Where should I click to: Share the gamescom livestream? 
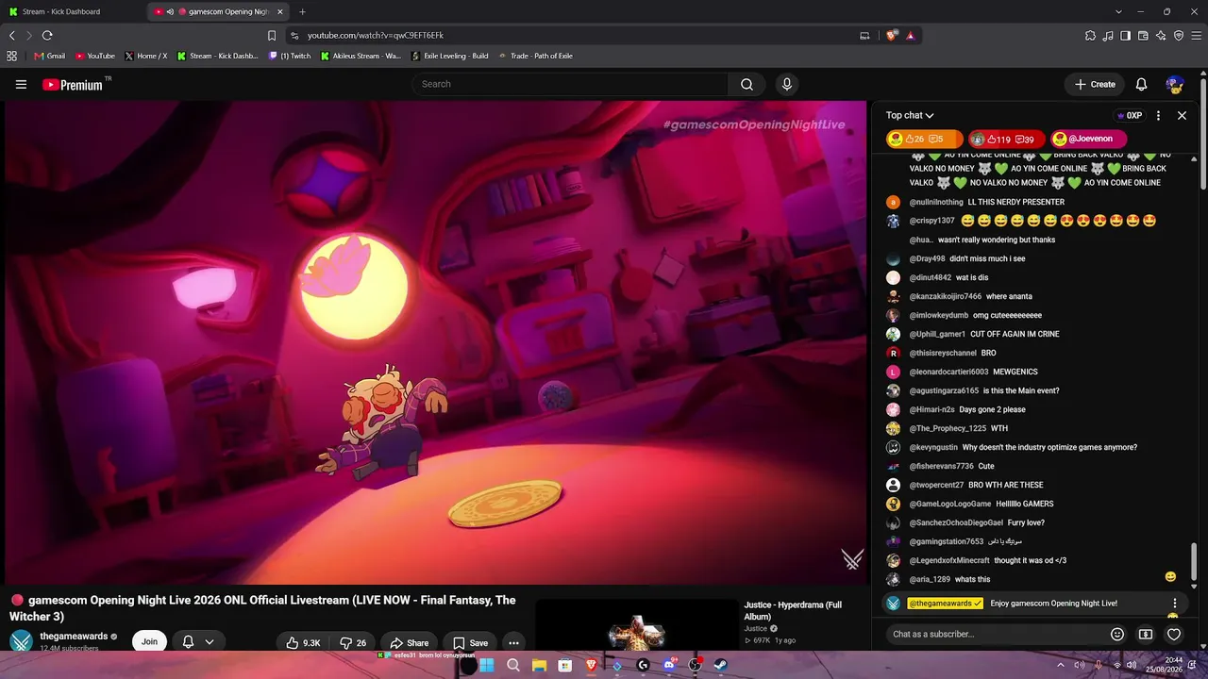[x=410, y=643]
